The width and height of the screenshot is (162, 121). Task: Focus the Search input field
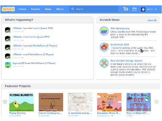94,9
